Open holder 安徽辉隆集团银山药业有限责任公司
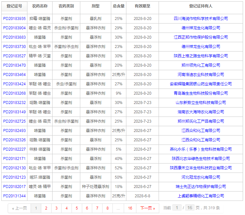Viewport: 245px width, 215px height. tap(201, 84)
